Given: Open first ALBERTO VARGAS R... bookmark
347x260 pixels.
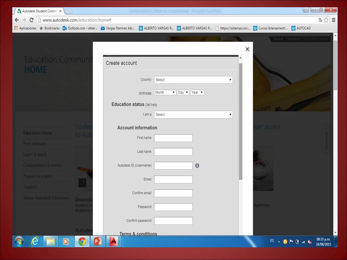Looking at the screenshot, I should pyautogui.click(x=156, y=28).
